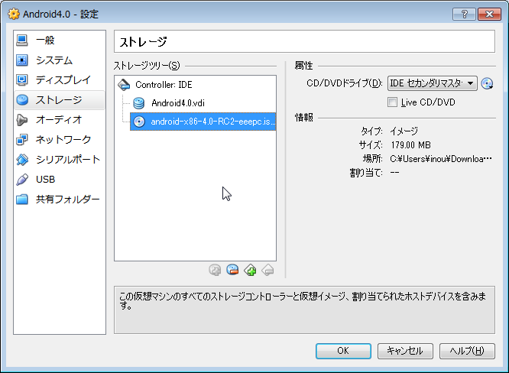Click the ヘルプ(H) button
509x373 pixels.
(x=467, y=351)
